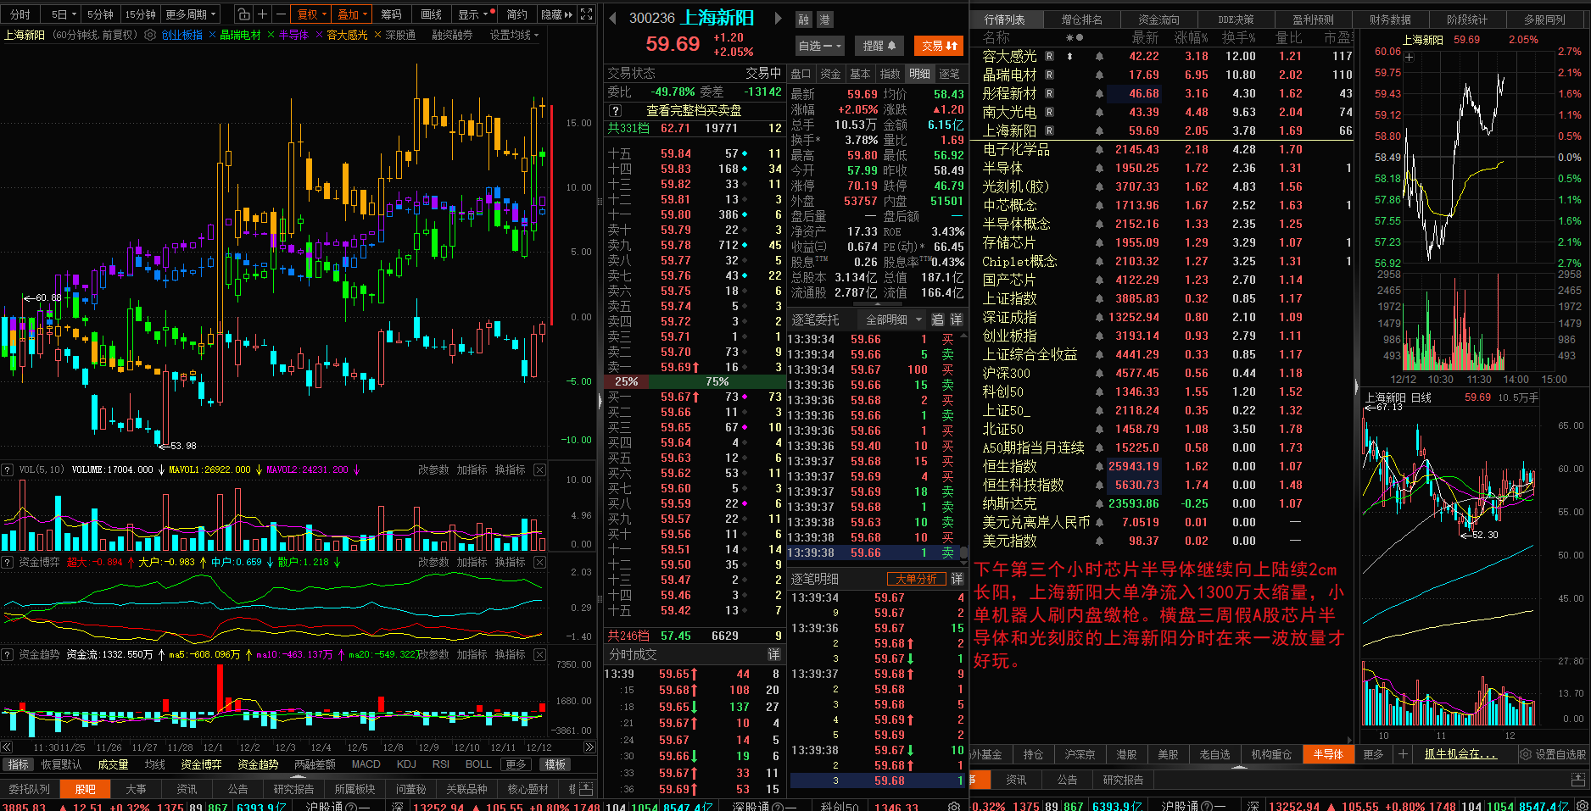Toggle the MACD indicator
The image size is (1591, 811).
366,764
